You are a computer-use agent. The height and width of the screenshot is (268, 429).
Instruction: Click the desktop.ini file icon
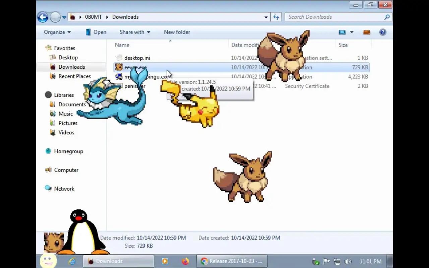tap(119, 58)
